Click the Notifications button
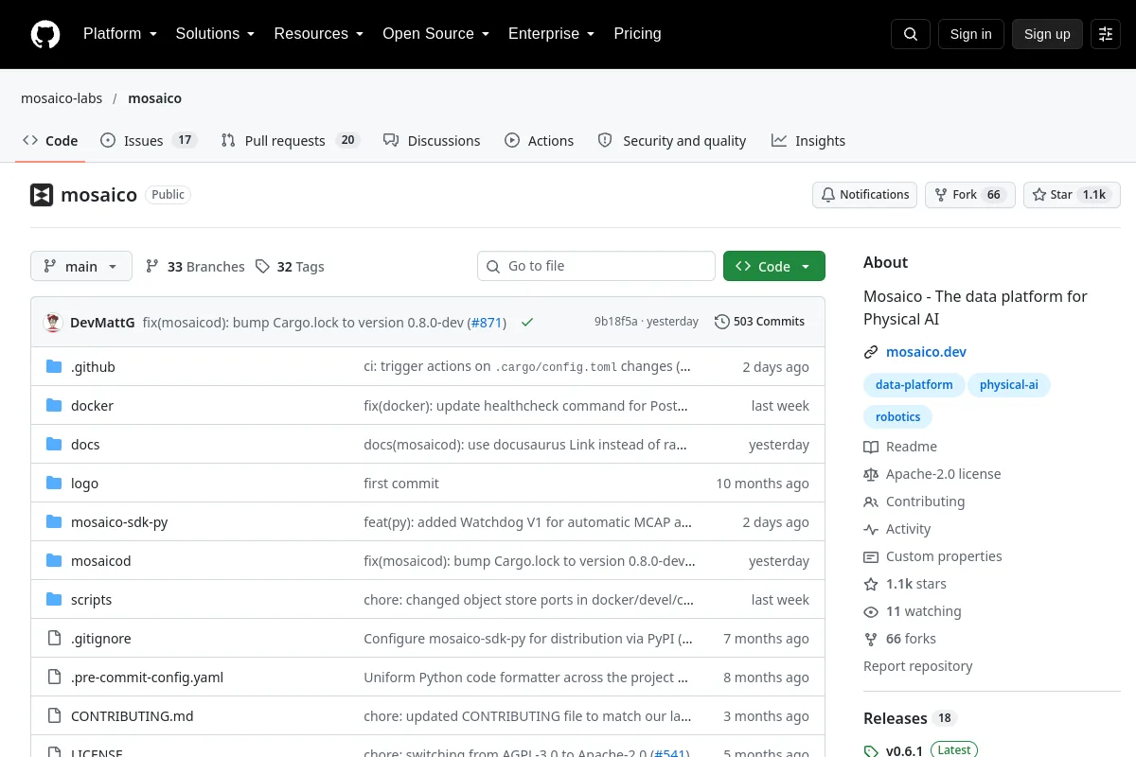The width and height of the screenshot is (1136, 757). coord(864,195)
